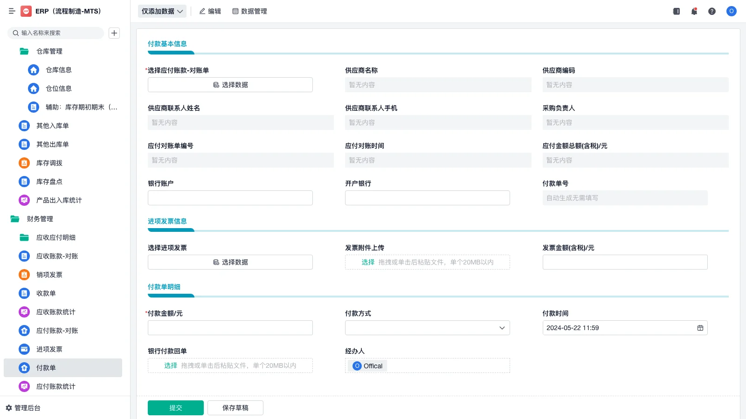The width and height of the screenshot is (746, 419).
Task: Open the help question mark icon
Action: coord(712,11)
